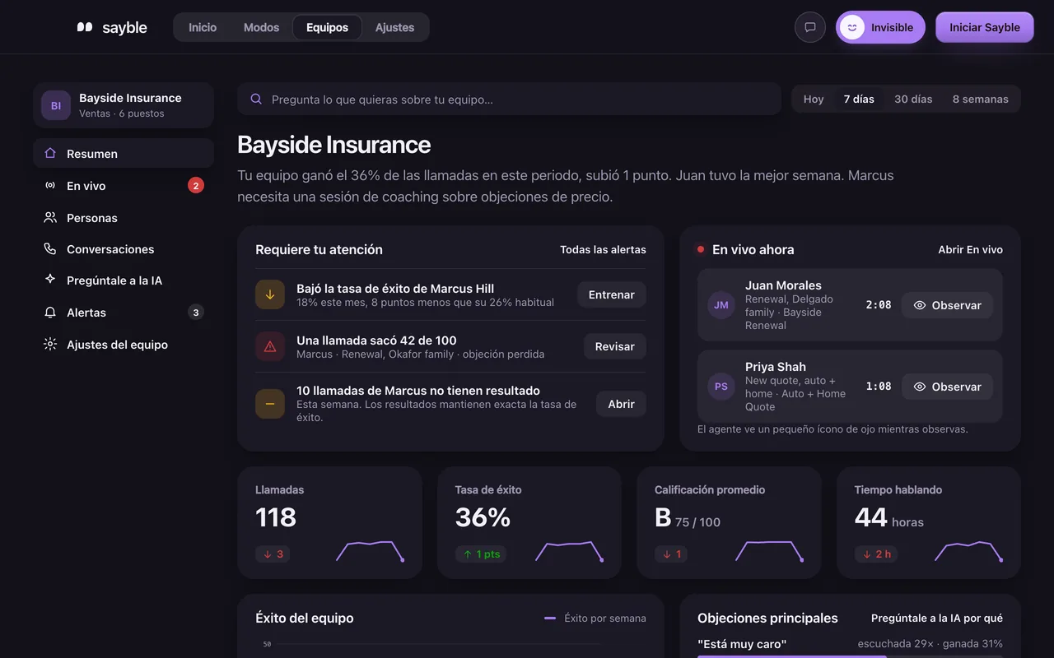1054x658 pixels.
Task: Click the down-arrow icon on Marcus Hill alert
Action: [x=270, y=294]
